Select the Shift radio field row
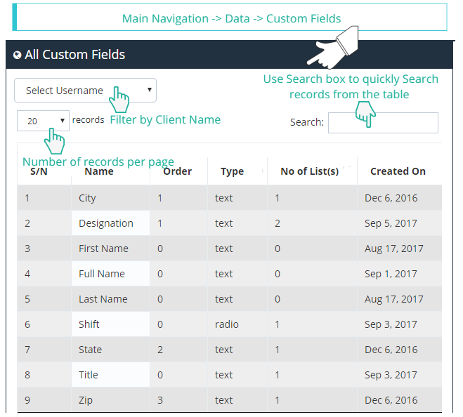This screenshot has width=463, height=417. (89, 324)
